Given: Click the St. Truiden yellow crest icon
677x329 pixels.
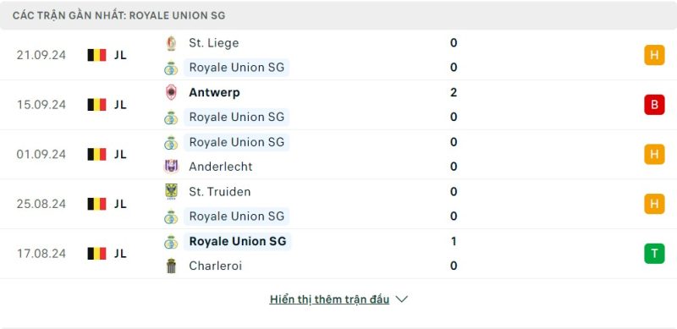Looking at the screenshot, I should click(x=172, y=191).
